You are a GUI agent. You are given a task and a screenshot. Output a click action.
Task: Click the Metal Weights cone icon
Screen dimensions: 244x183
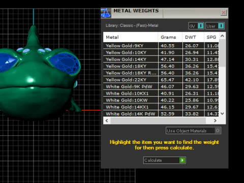coord(106,13)
